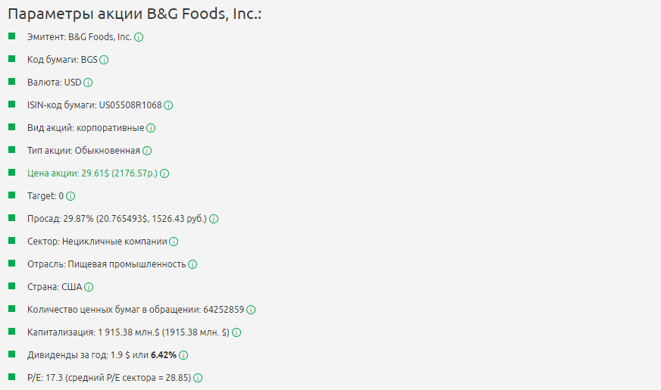Click info icon next to Просад
The height and width of the screenshot is (390, 661).
[214, 219]
